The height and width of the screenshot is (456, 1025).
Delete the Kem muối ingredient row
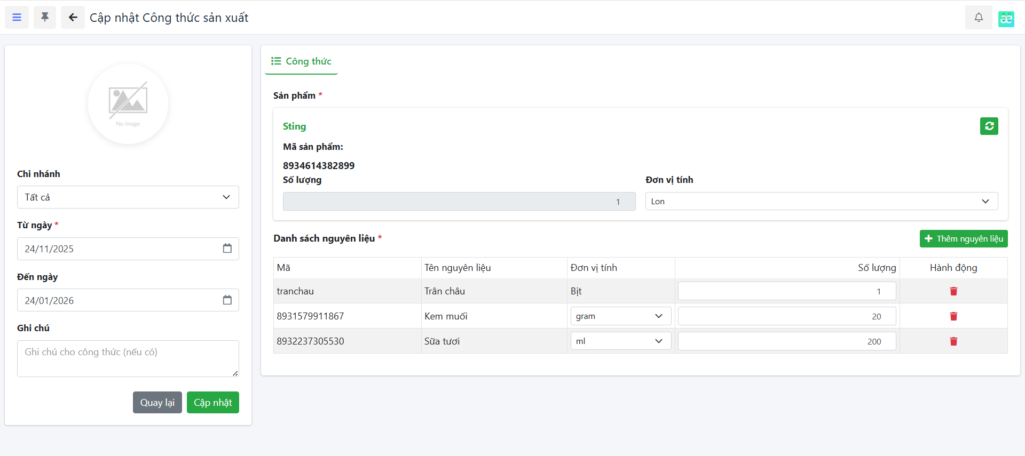point(953,316)
